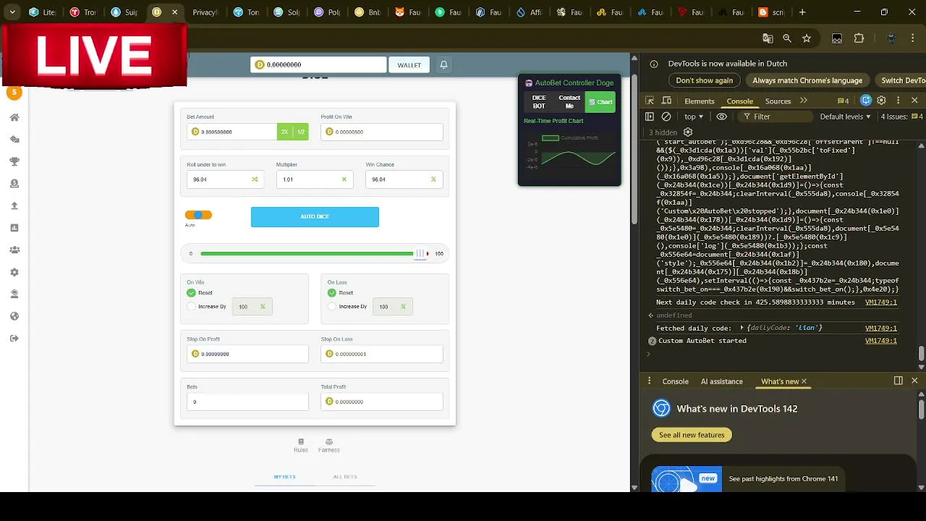Screen dimensions: 926x521
Task: Click the globe icon in sidebar
Action: click(14, 316)
